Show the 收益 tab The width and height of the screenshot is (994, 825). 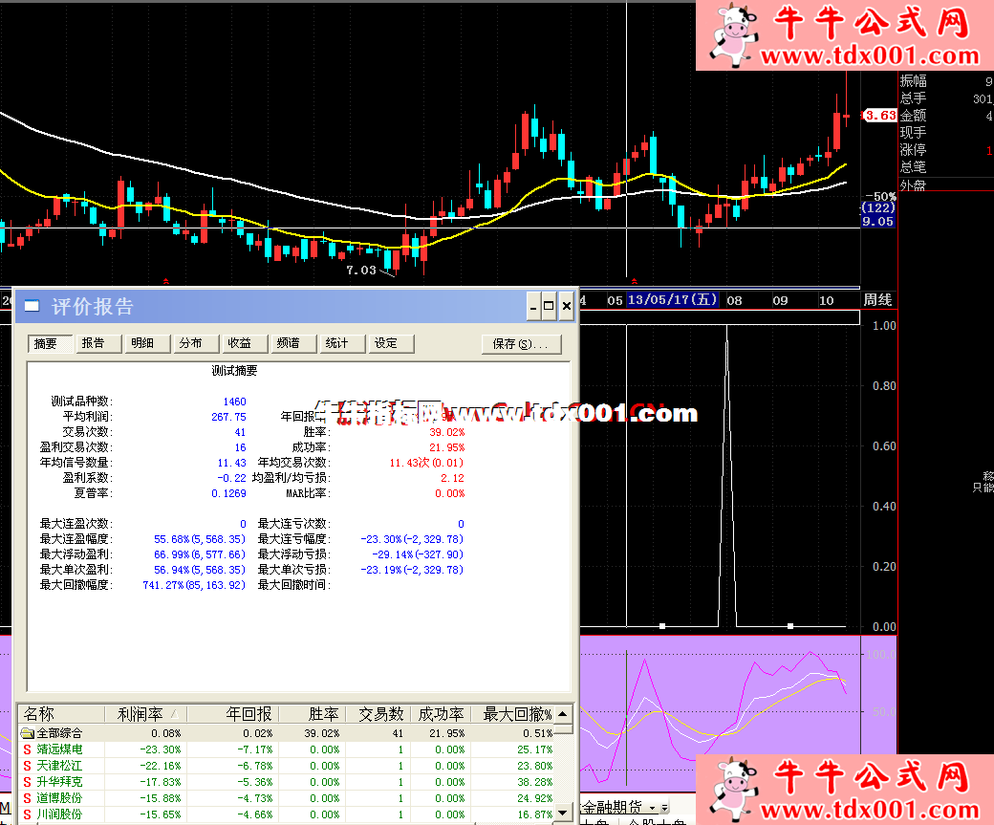coord(240,343)
